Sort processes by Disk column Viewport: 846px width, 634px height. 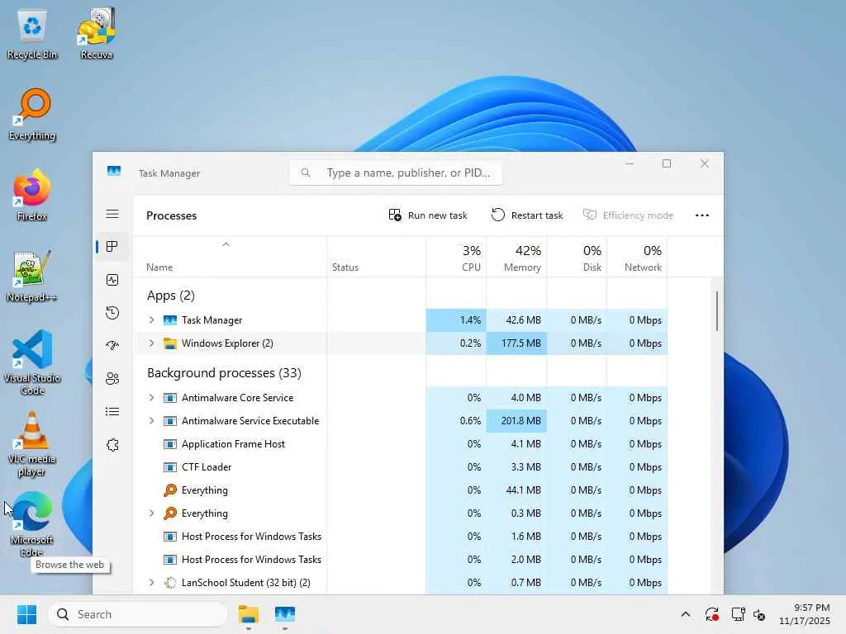coord(577,258)
